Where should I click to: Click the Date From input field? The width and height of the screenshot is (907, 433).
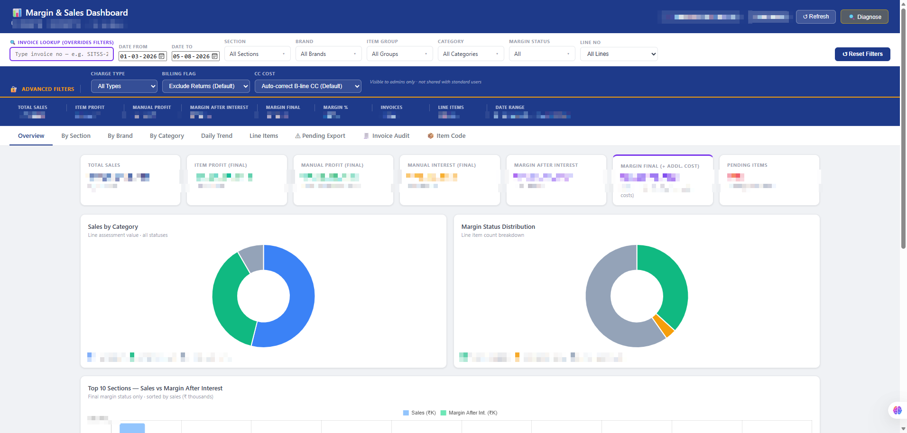[142, 56]
